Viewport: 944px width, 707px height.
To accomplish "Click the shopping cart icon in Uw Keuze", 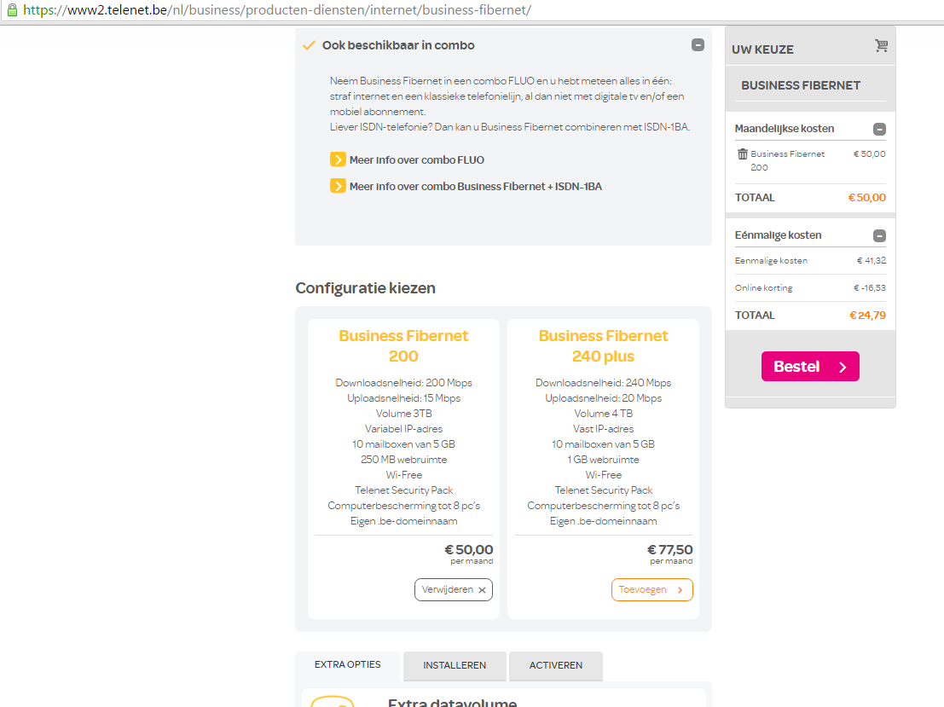I will click(881, 46).
